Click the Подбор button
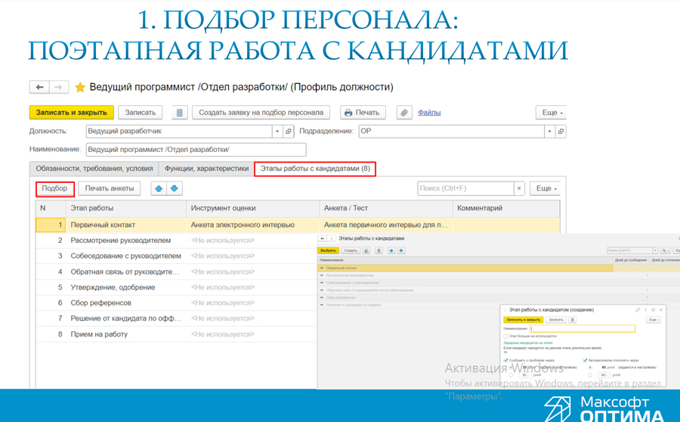680x422 pixels. point(54,188)
